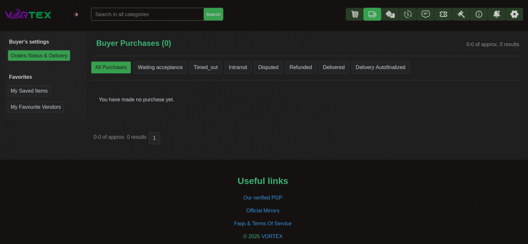Viewport: 528px width, 244px height.
Task: Open My Saved Items
Action: pyautogui.click(x=29, y=91)
